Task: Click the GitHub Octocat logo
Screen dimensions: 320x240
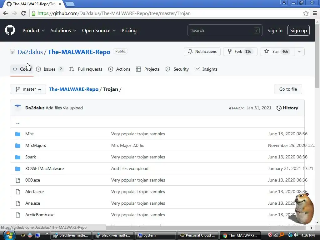Action: pyautogui.click(x=10, y=30)
